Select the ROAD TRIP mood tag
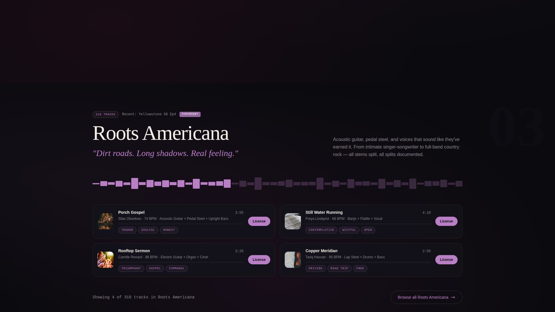This screenshot has width=555, height=312. 339,268
